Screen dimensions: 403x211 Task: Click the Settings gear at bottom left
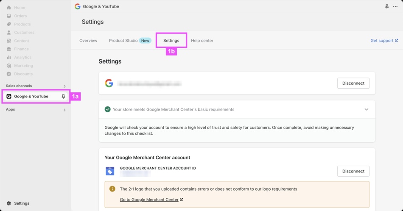click(x=9, y=203)
